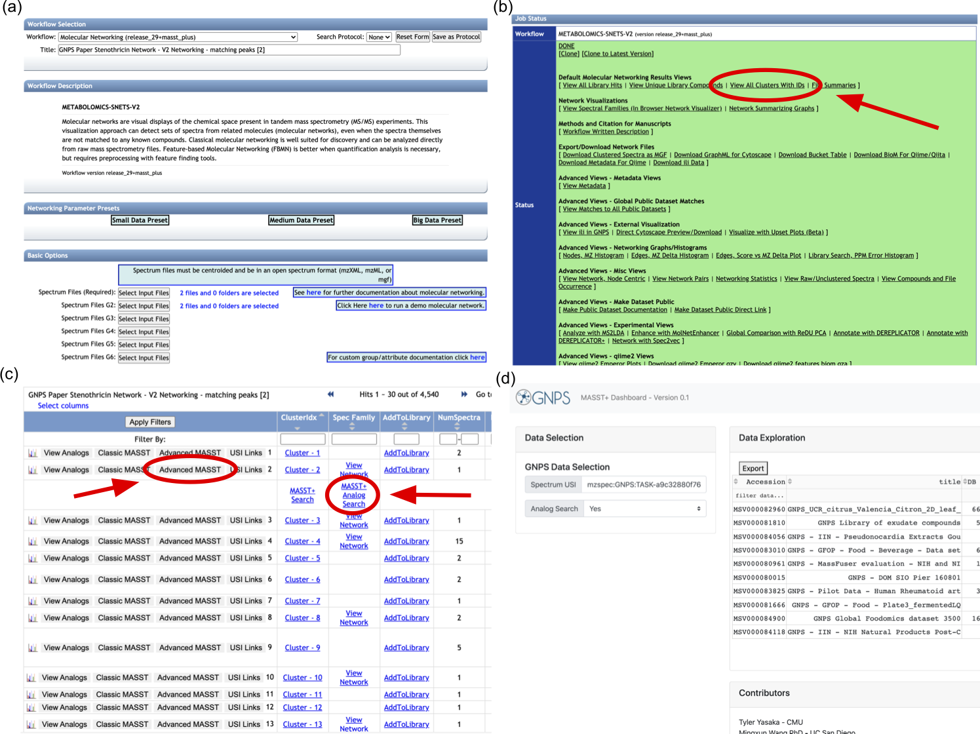Open View Metadata link
Screen dimensions: 980x734
(x=584, y=186)
